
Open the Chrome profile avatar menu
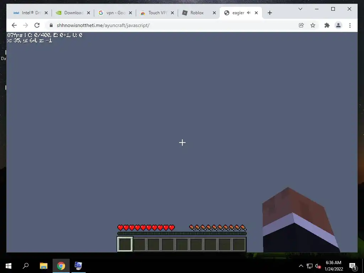click(x=338, y=25)
